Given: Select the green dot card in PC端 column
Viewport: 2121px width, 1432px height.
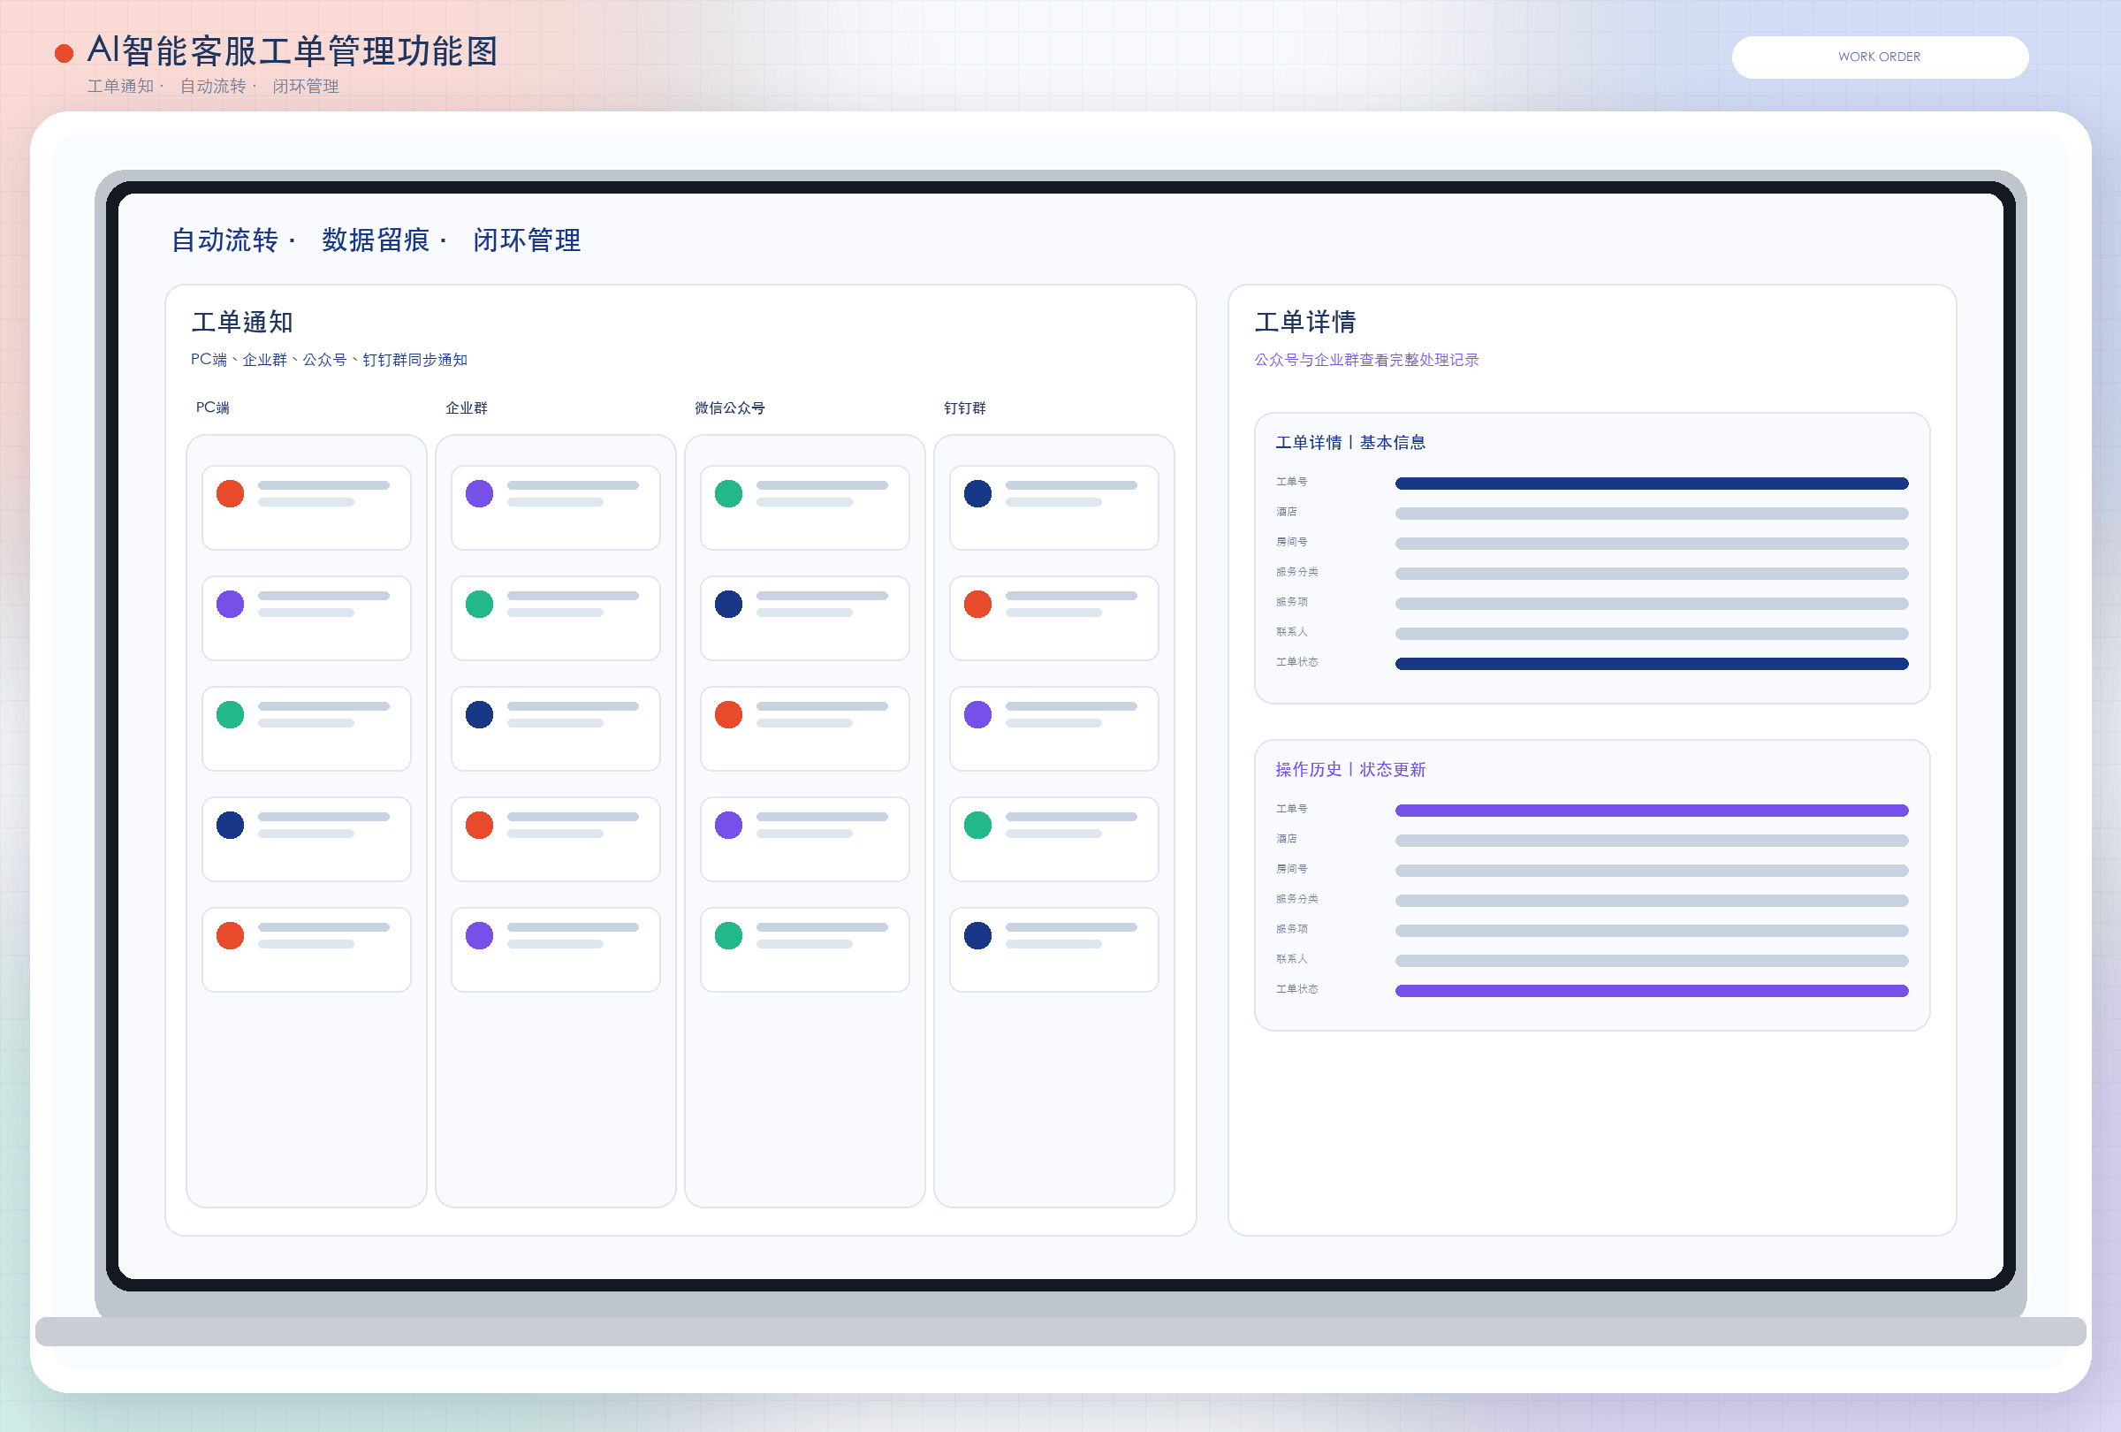Looking at the screenshot, I should [306, 728].
